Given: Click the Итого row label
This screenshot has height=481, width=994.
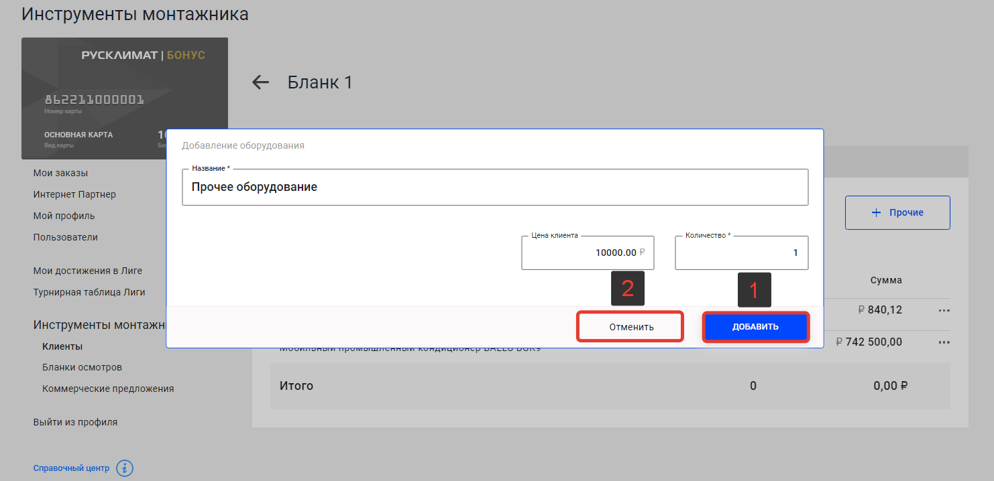Looking at the screenshot, I should tap(296, 386).
